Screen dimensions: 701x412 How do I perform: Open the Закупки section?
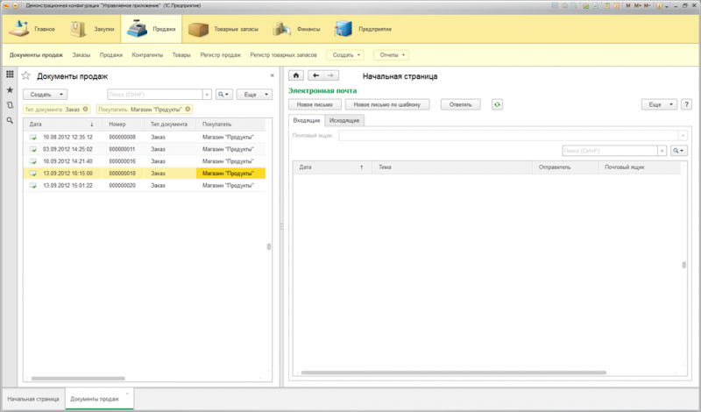pos(92,29)
